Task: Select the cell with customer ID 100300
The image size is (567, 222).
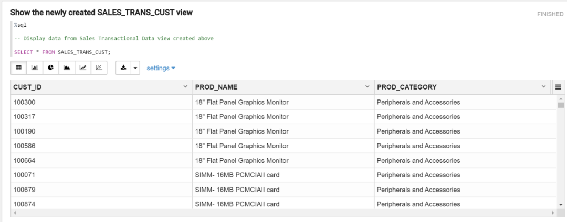Action: [x=24, y=102]
